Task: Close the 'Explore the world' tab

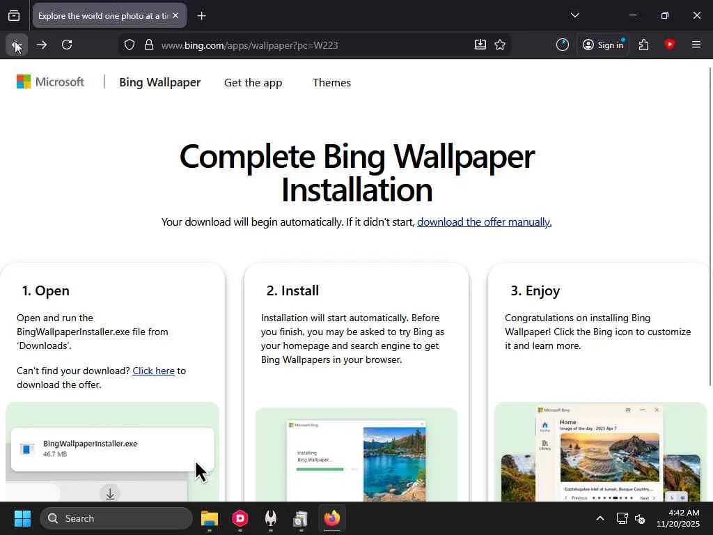Action: point(175,15)
